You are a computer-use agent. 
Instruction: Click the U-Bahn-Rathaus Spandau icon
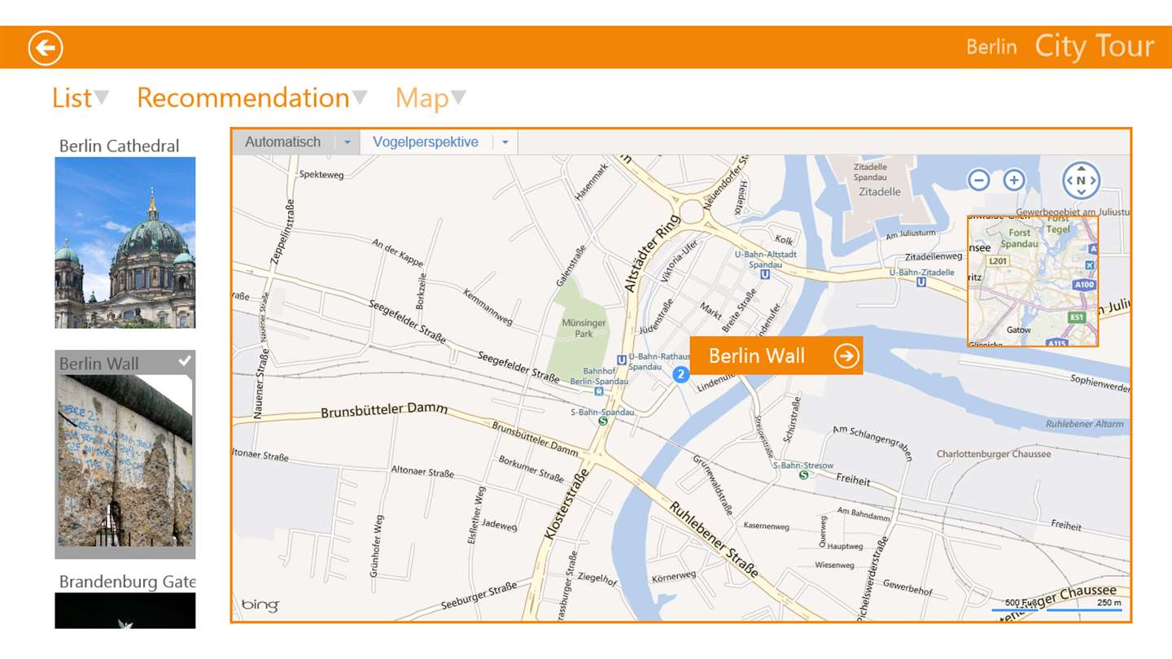coord(622,359)
